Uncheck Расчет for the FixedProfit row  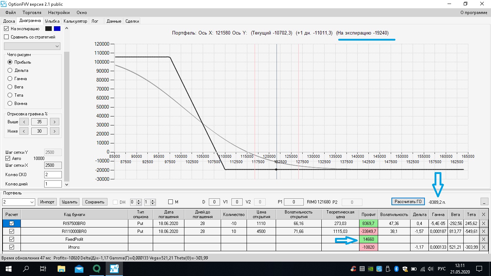coord(12,239)
